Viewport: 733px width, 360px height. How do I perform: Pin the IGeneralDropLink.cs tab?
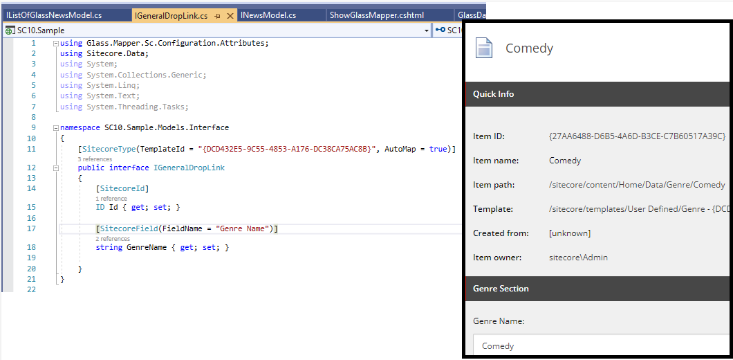pyautogui.click(x=217, y=16)
